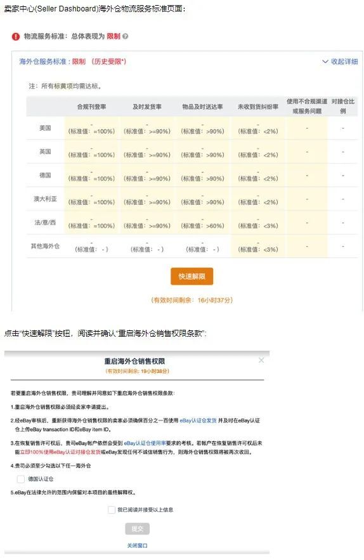
Task: Select the 其他海外仓 row label
Action: pos(45,246)
